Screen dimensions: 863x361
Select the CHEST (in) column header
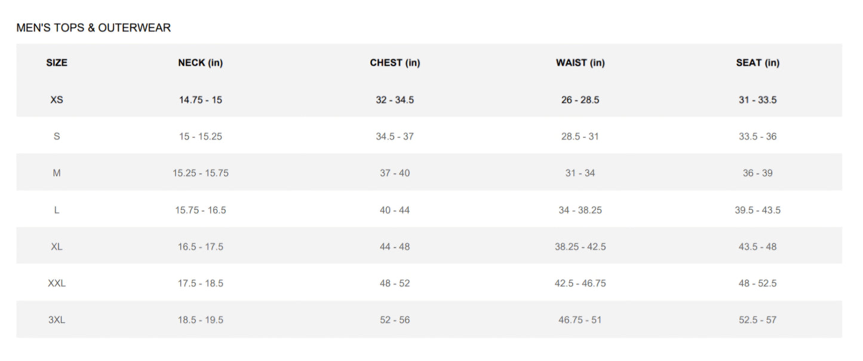pos(395,63)
